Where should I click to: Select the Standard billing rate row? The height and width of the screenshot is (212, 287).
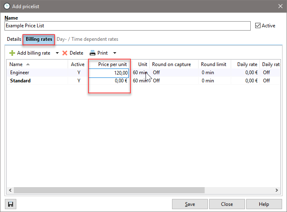pyautogui.click(x=20, y=81)
